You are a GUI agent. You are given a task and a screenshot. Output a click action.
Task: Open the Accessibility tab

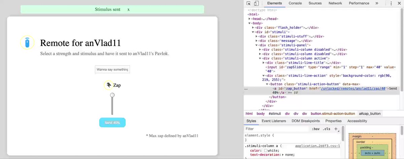point(357,121)
